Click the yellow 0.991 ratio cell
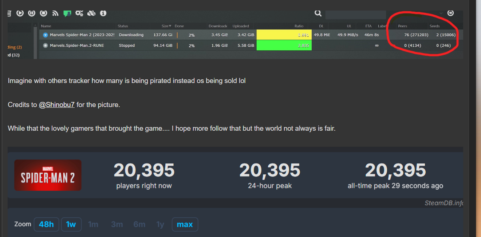This screenshot has width=481, height=237. [284, 35]
